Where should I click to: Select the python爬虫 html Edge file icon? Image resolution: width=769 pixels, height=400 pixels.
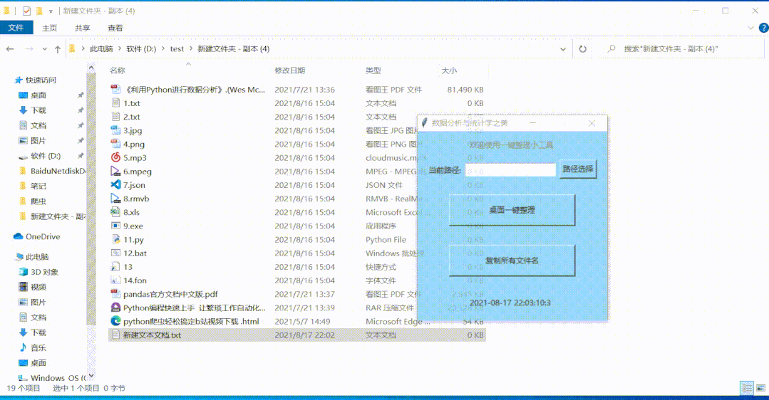click(115, 322)
